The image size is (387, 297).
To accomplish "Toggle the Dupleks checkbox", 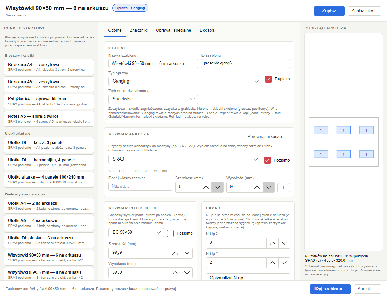I will [x=268, y=79].
